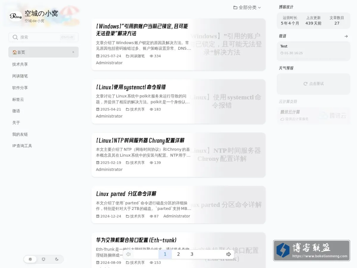Switch to dark theme moon icon
Image resolution: width=357 pixels, height=268 pixels.
point(57,259)
